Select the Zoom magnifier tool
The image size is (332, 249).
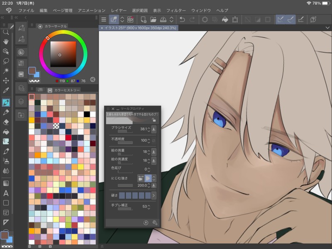pos(6,32)
